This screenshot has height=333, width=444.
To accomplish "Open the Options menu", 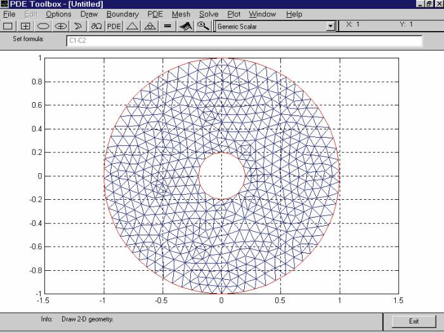I will (58, 14).
